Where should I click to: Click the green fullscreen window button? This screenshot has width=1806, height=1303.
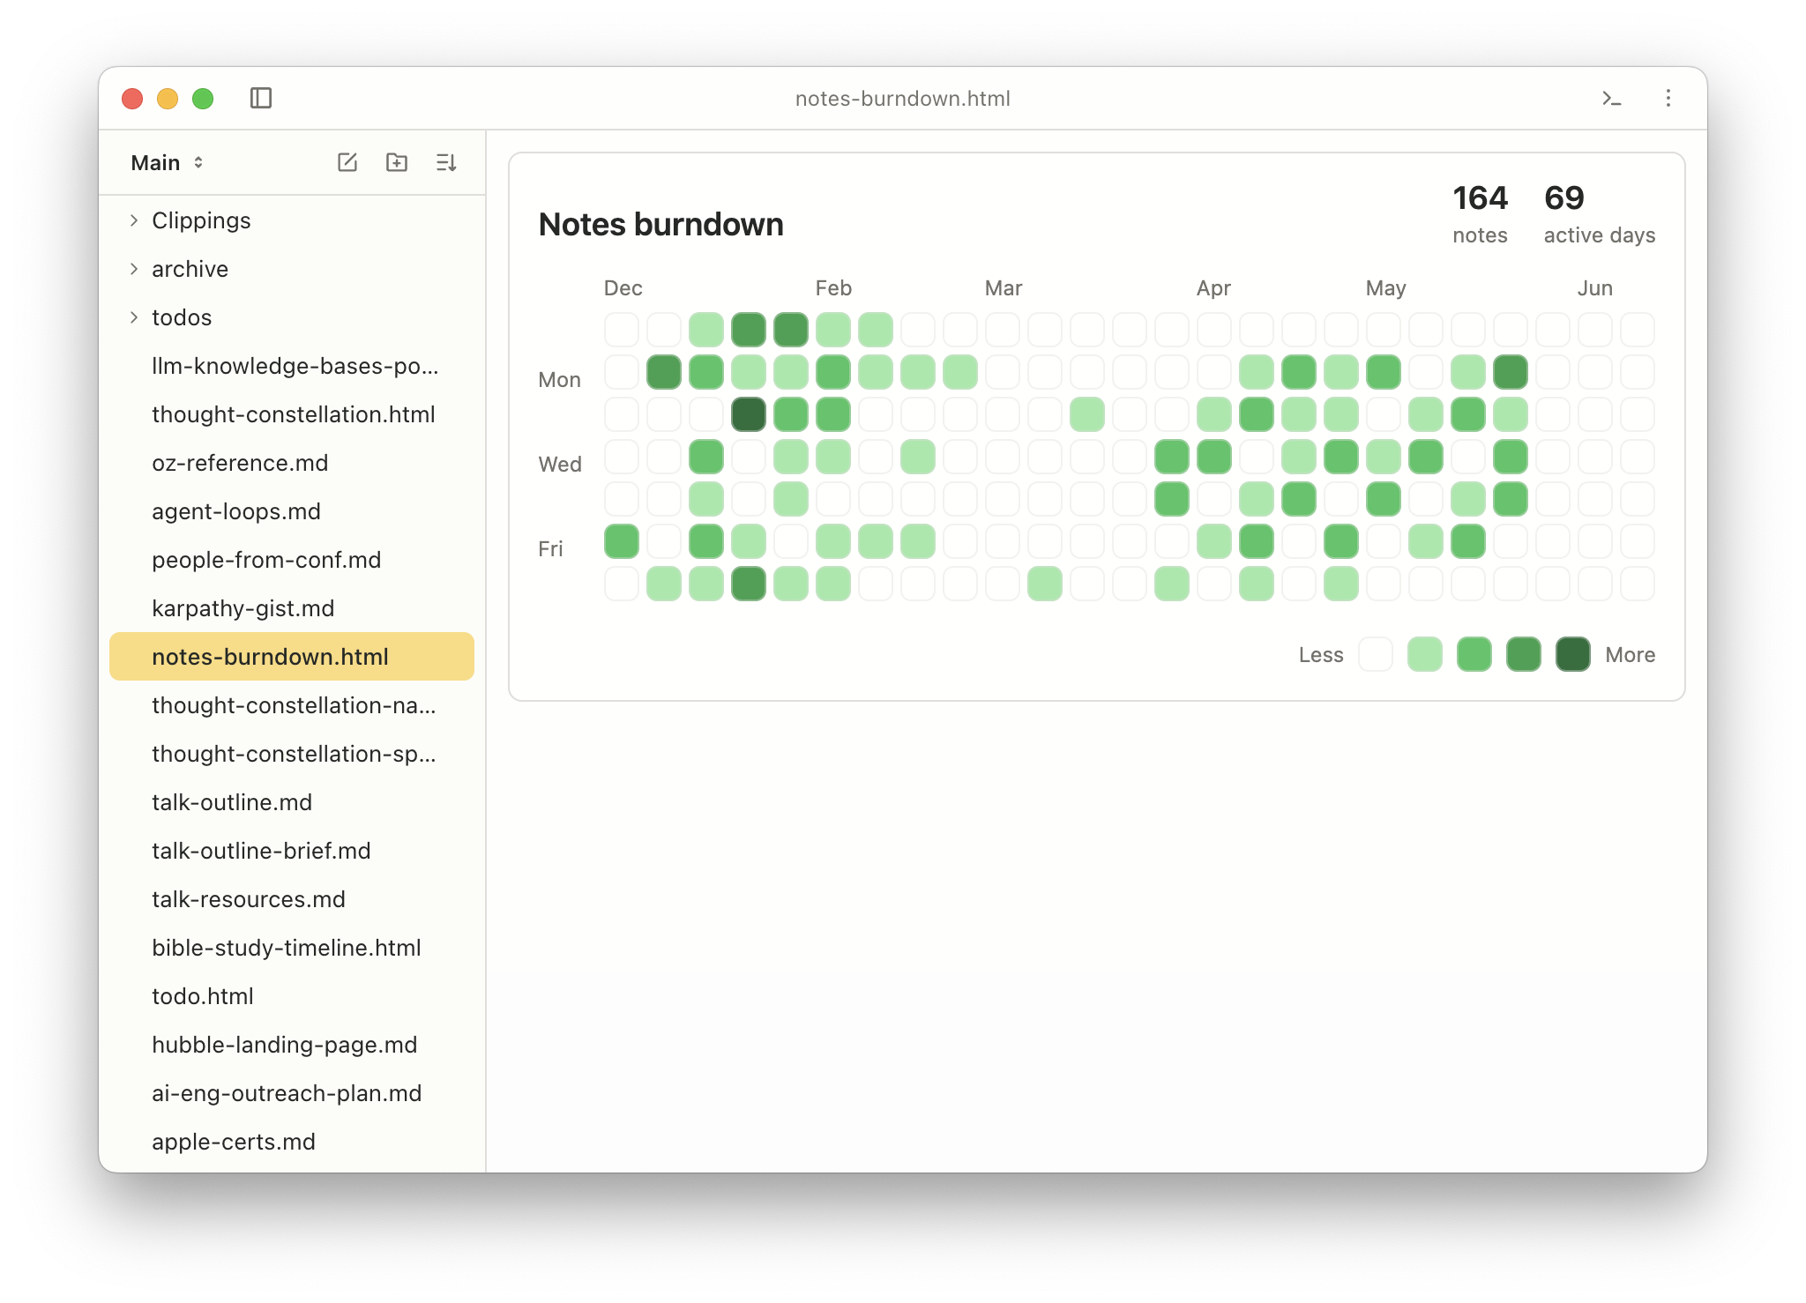click(203, 99)
